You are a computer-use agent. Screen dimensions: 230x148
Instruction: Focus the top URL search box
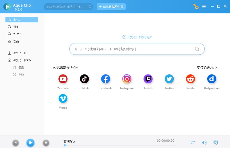68,7
